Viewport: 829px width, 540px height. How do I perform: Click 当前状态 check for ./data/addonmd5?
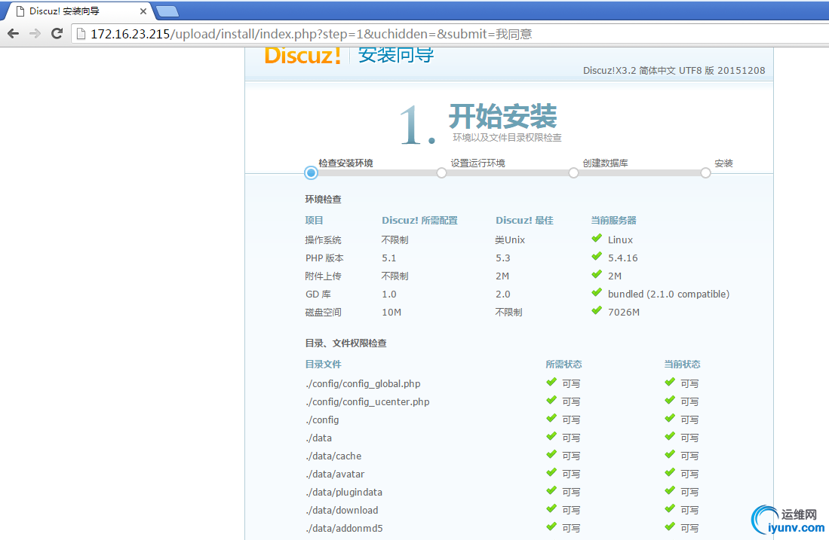(670, 526)
